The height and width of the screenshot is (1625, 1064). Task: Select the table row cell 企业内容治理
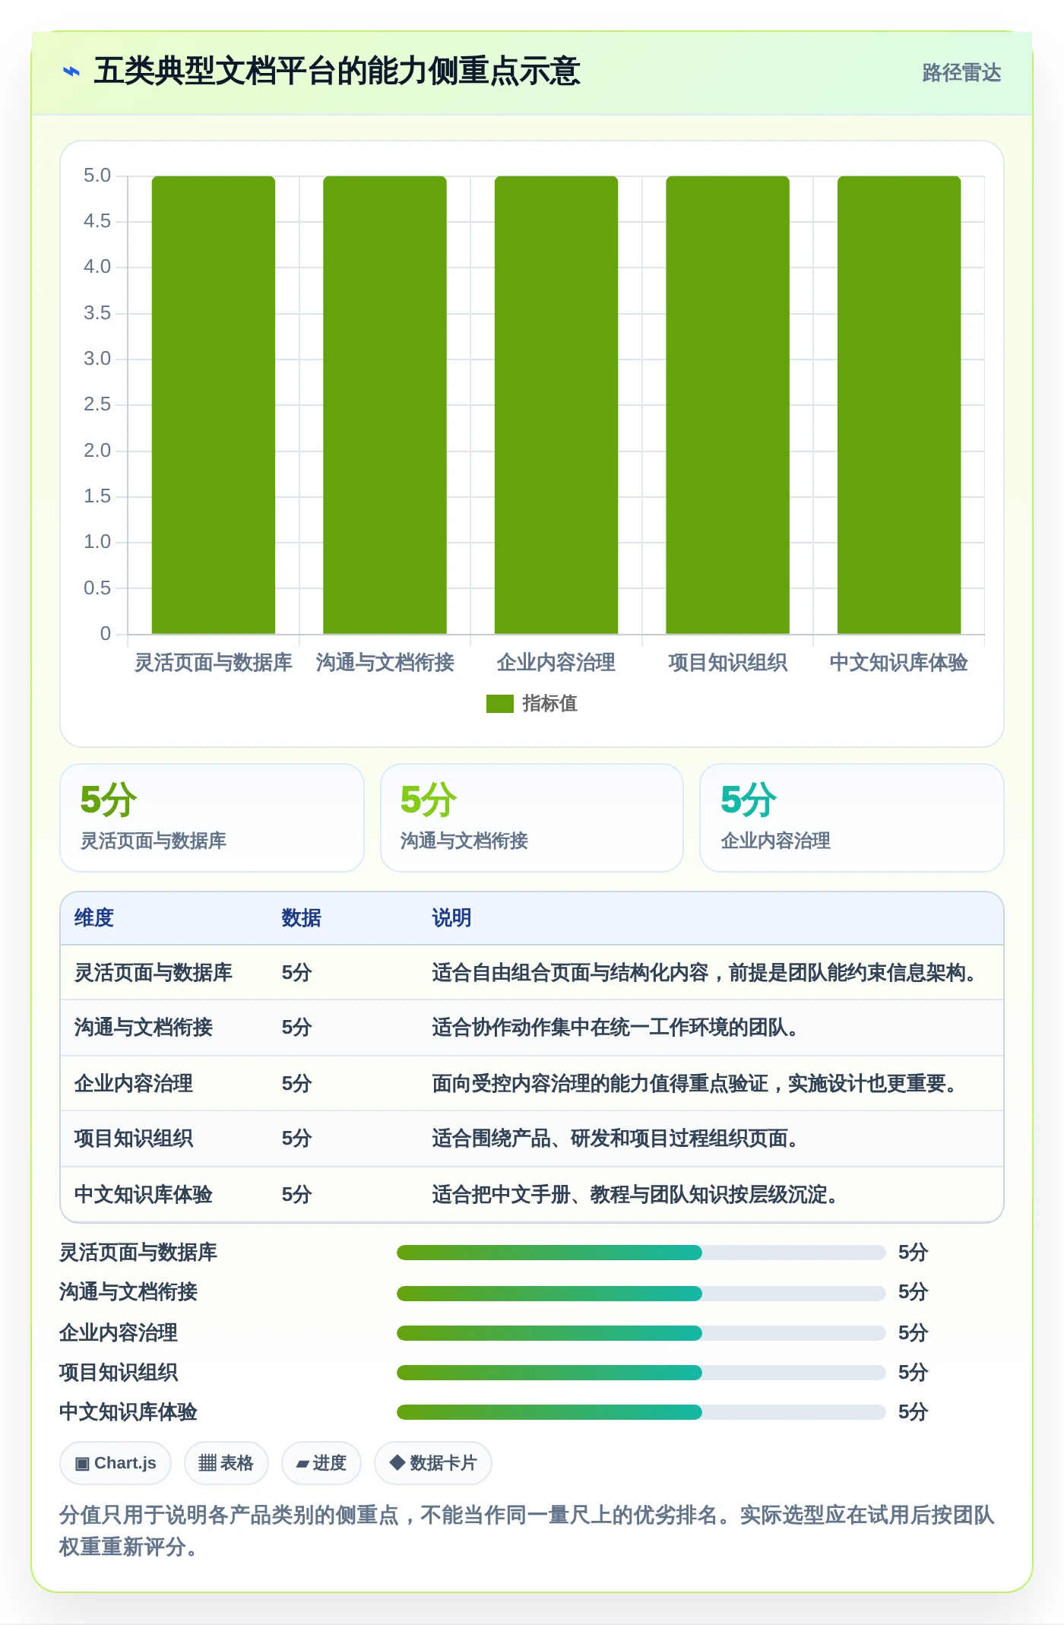133,1084
